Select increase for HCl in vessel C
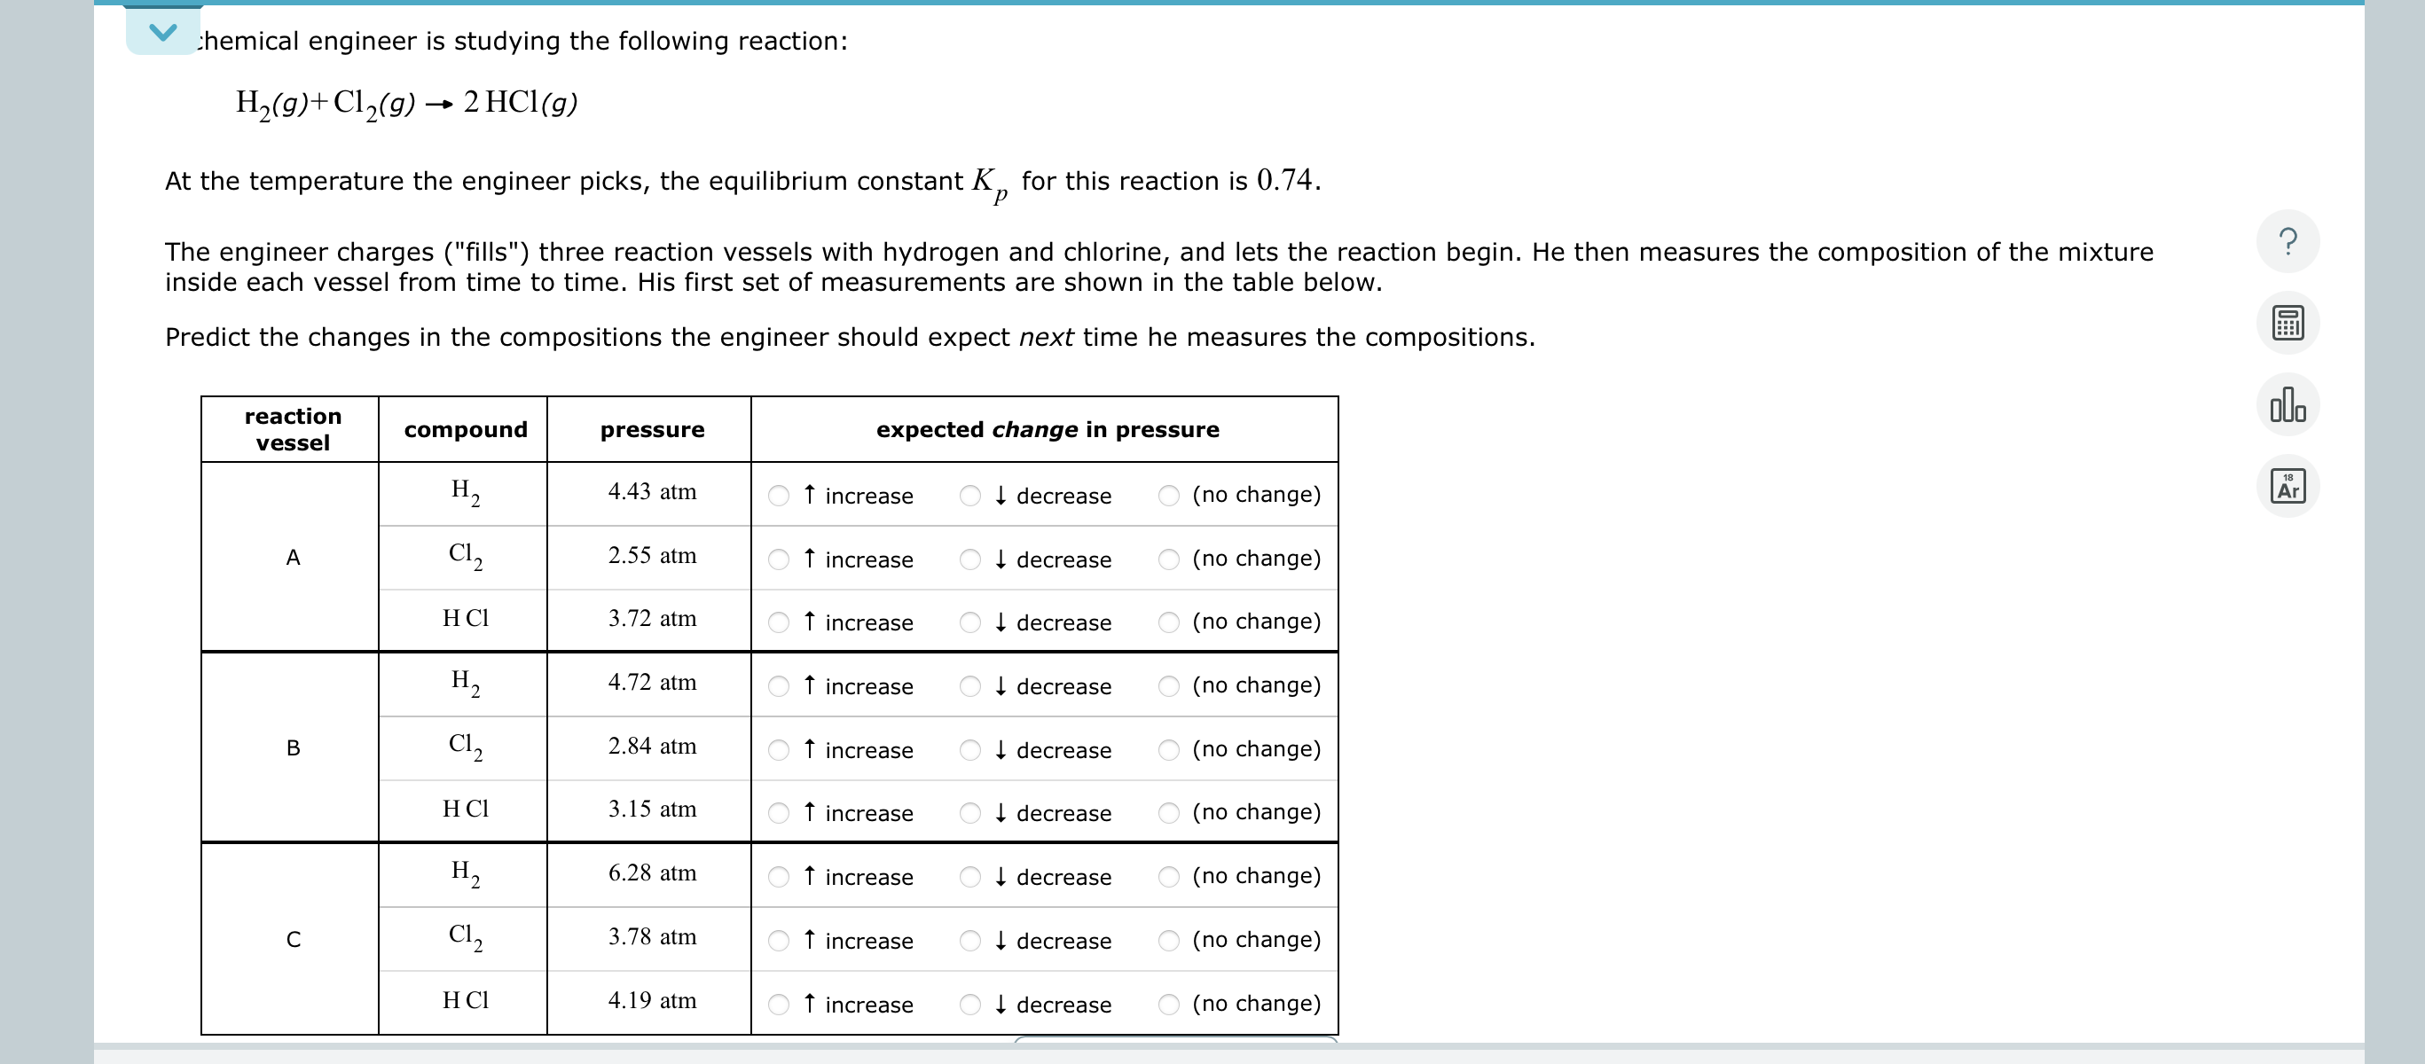The width and height of the screenshot is (2425, 1064). 780,1004
